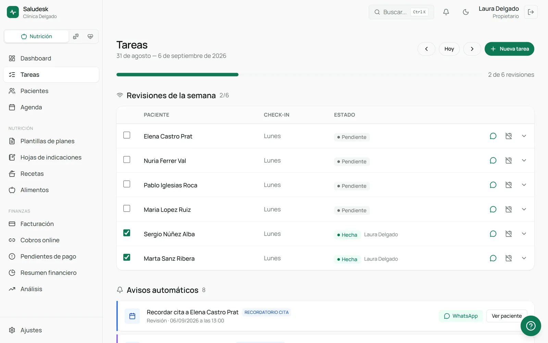Go to next week with right arrow
This screenshot has width=548, height=343.
click(472, 49)
